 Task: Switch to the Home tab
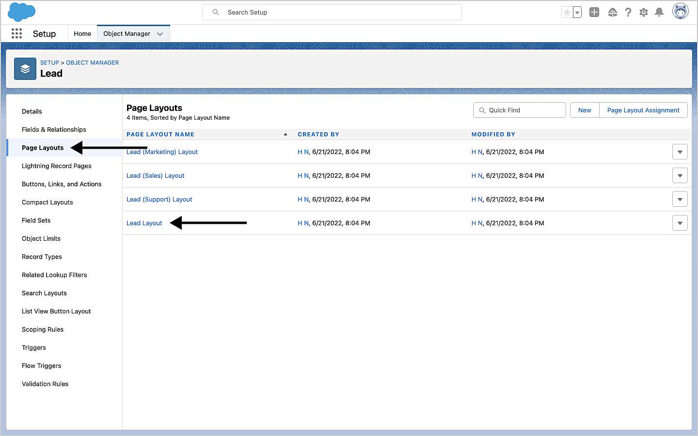[82, 34]
